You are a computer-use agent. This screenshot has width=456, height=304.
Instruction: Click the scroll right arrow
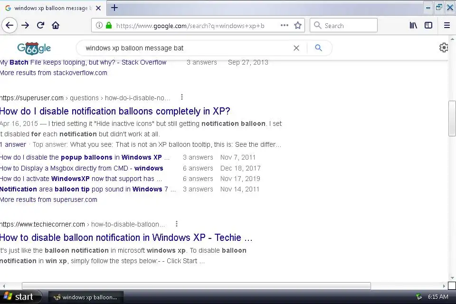(444, 286)
